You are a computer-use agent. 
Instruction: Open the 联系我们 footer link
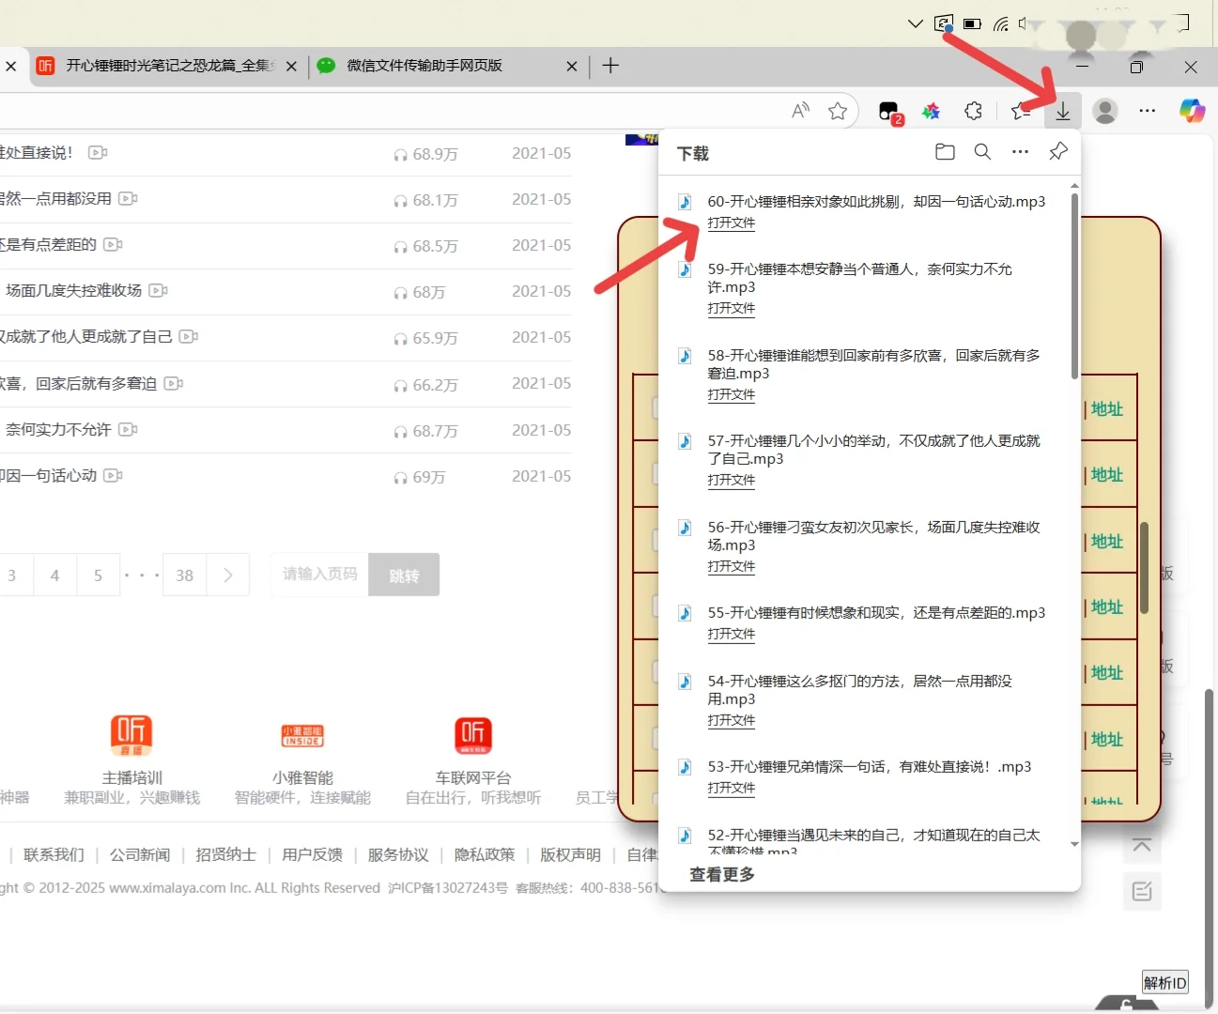54,855
